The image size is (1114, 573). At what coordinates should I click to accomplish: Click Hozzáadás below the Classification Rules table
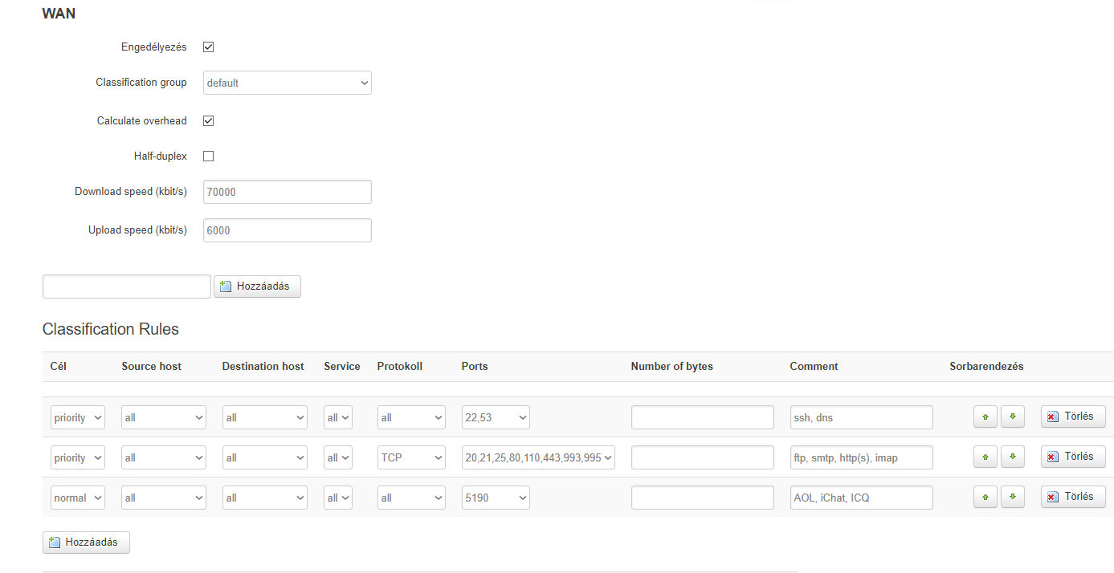[x=86, y=543]
